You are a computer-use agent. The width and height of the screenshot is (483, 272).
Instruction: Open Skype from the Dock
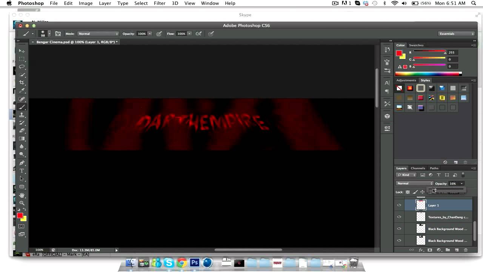click(x=169, y=263)
